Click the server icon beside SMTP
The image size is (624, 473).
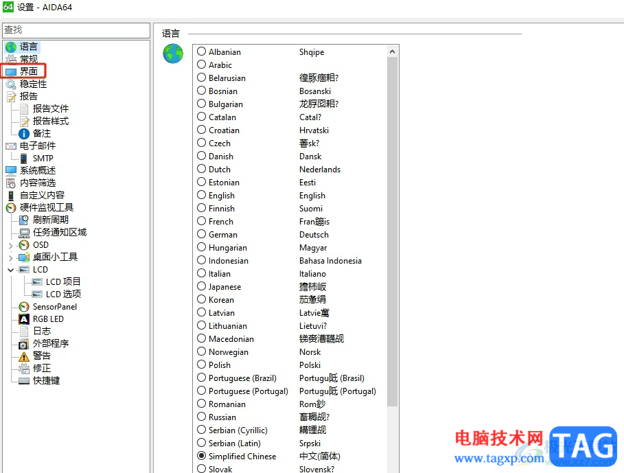[x=24, y=159]
